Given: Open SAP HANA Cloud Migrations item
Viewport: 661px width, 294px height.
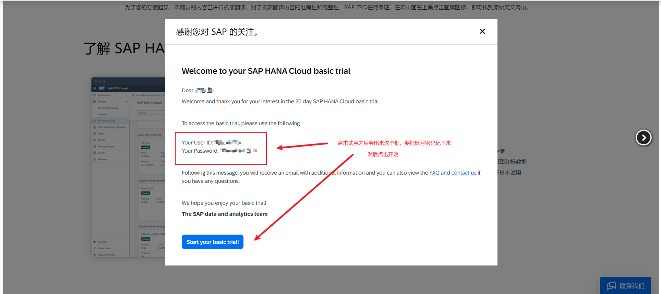Looking at the screenshot, I should (x=112, y=127).
